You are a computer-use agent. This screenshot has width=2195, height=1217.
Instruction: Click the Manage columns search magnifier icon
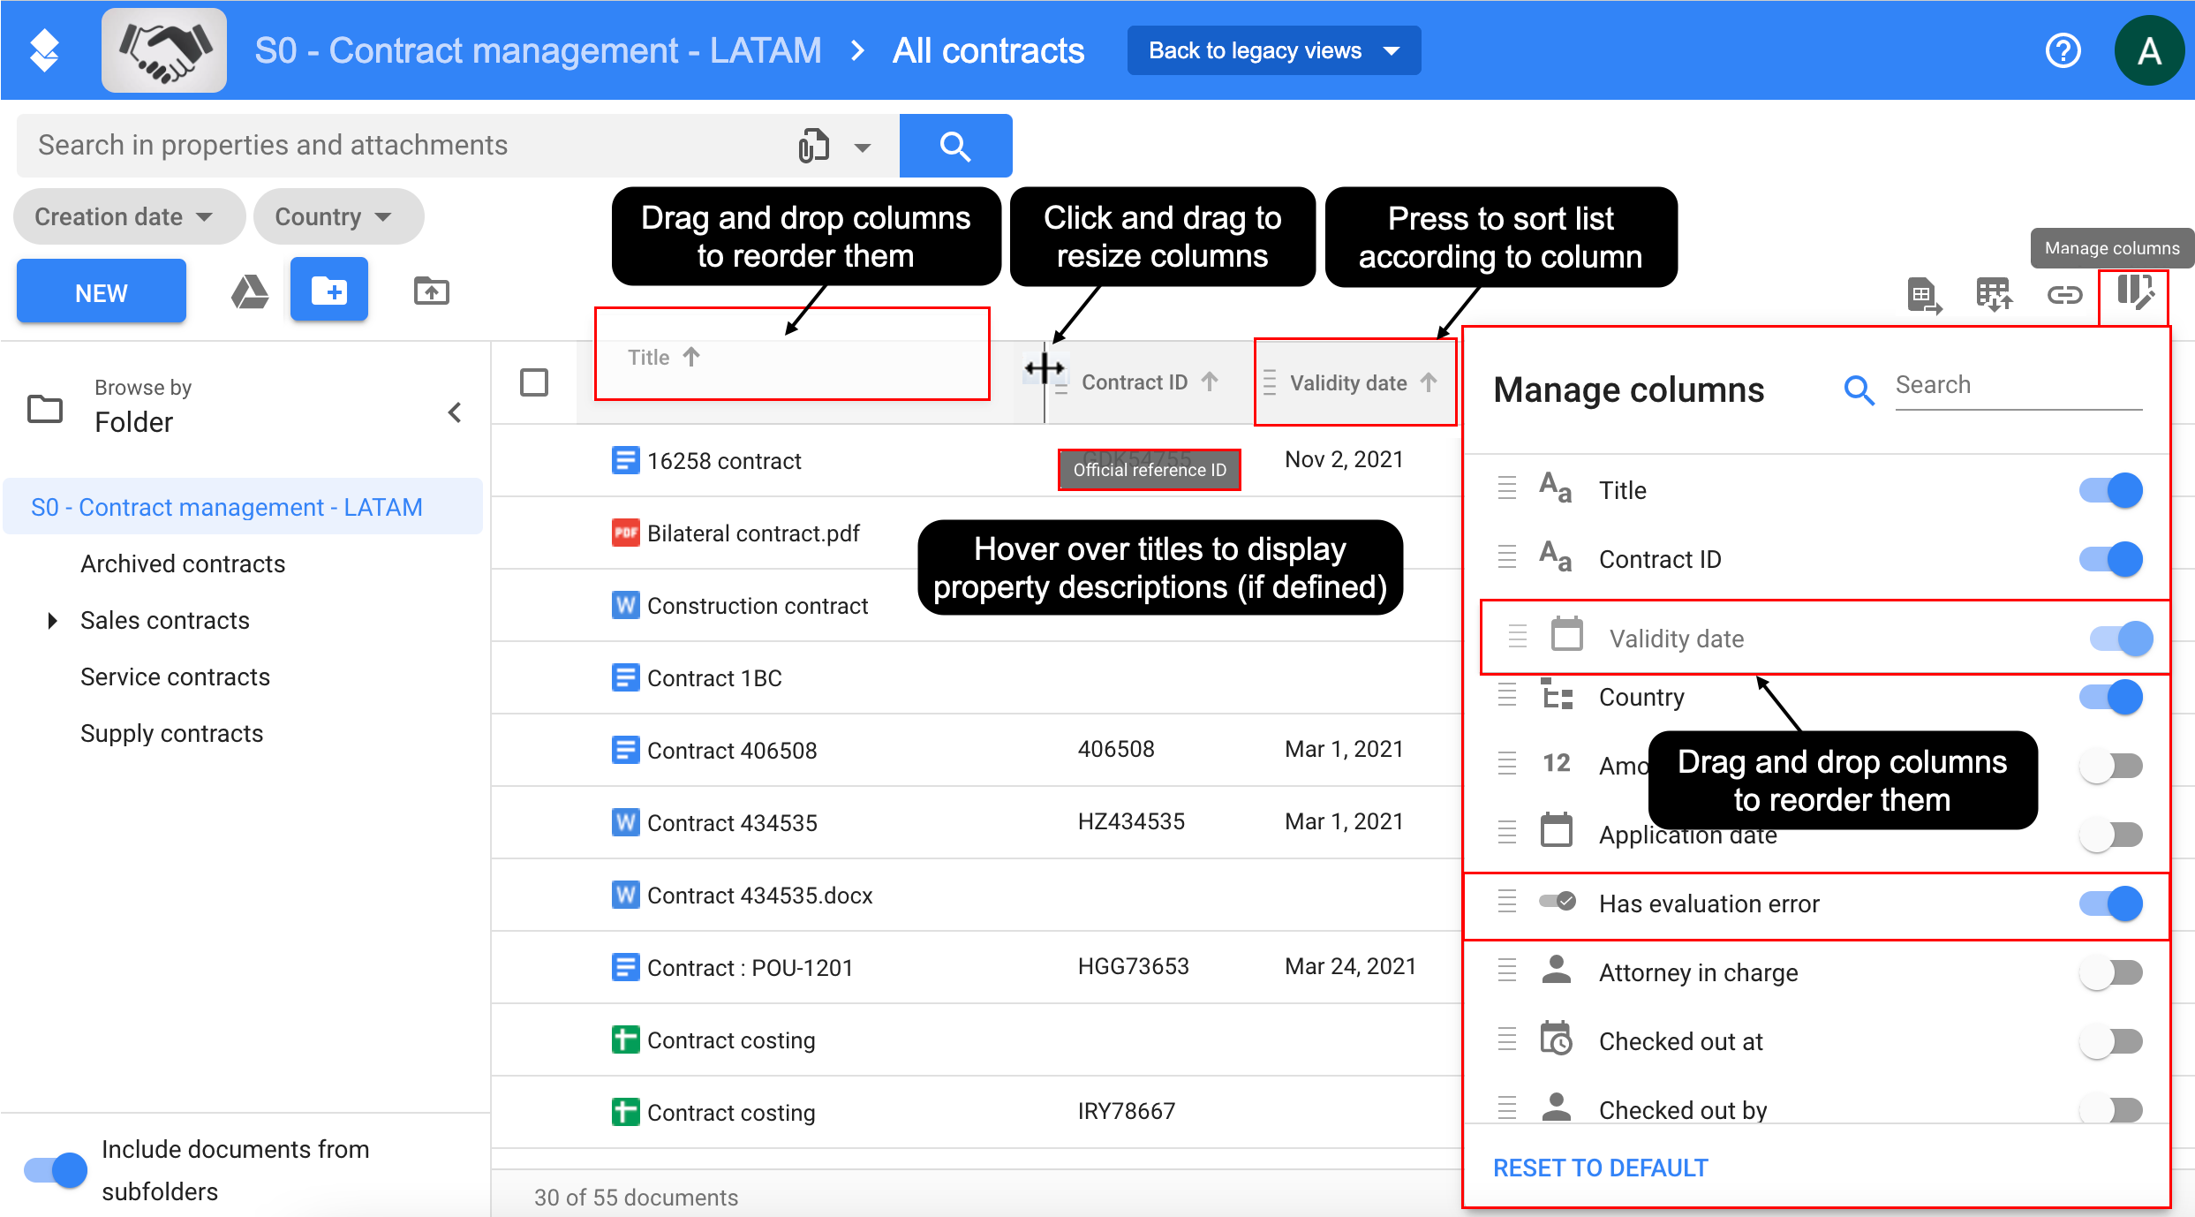[x=1859, y=389]
